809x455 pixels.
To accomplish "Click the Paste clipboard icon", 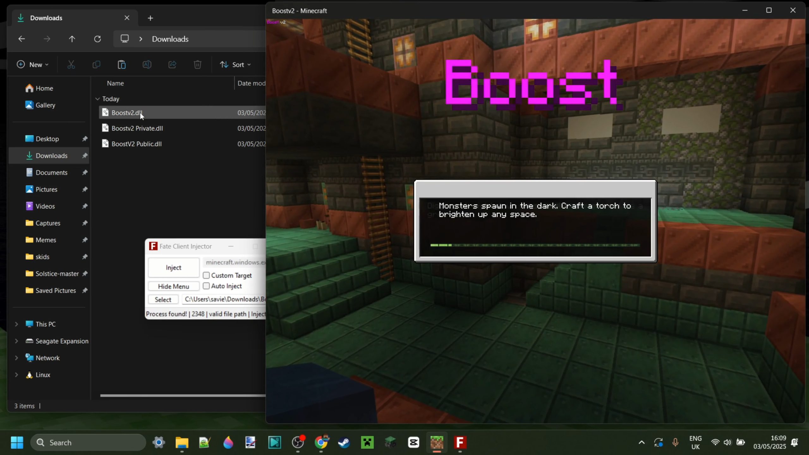I will 122,65.
